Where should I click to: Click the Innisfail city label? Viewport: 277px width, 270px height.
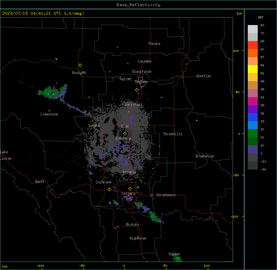click(x=133, y=105)
